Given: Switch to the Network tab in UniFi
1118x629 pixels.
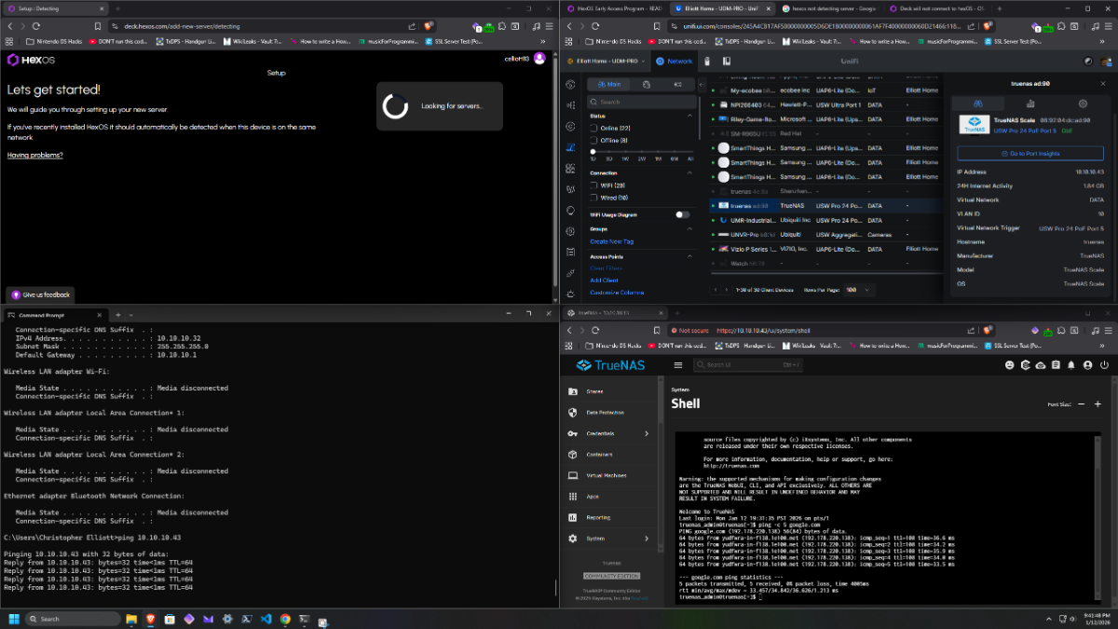Looking at the screenshot, I should point(674,62).
